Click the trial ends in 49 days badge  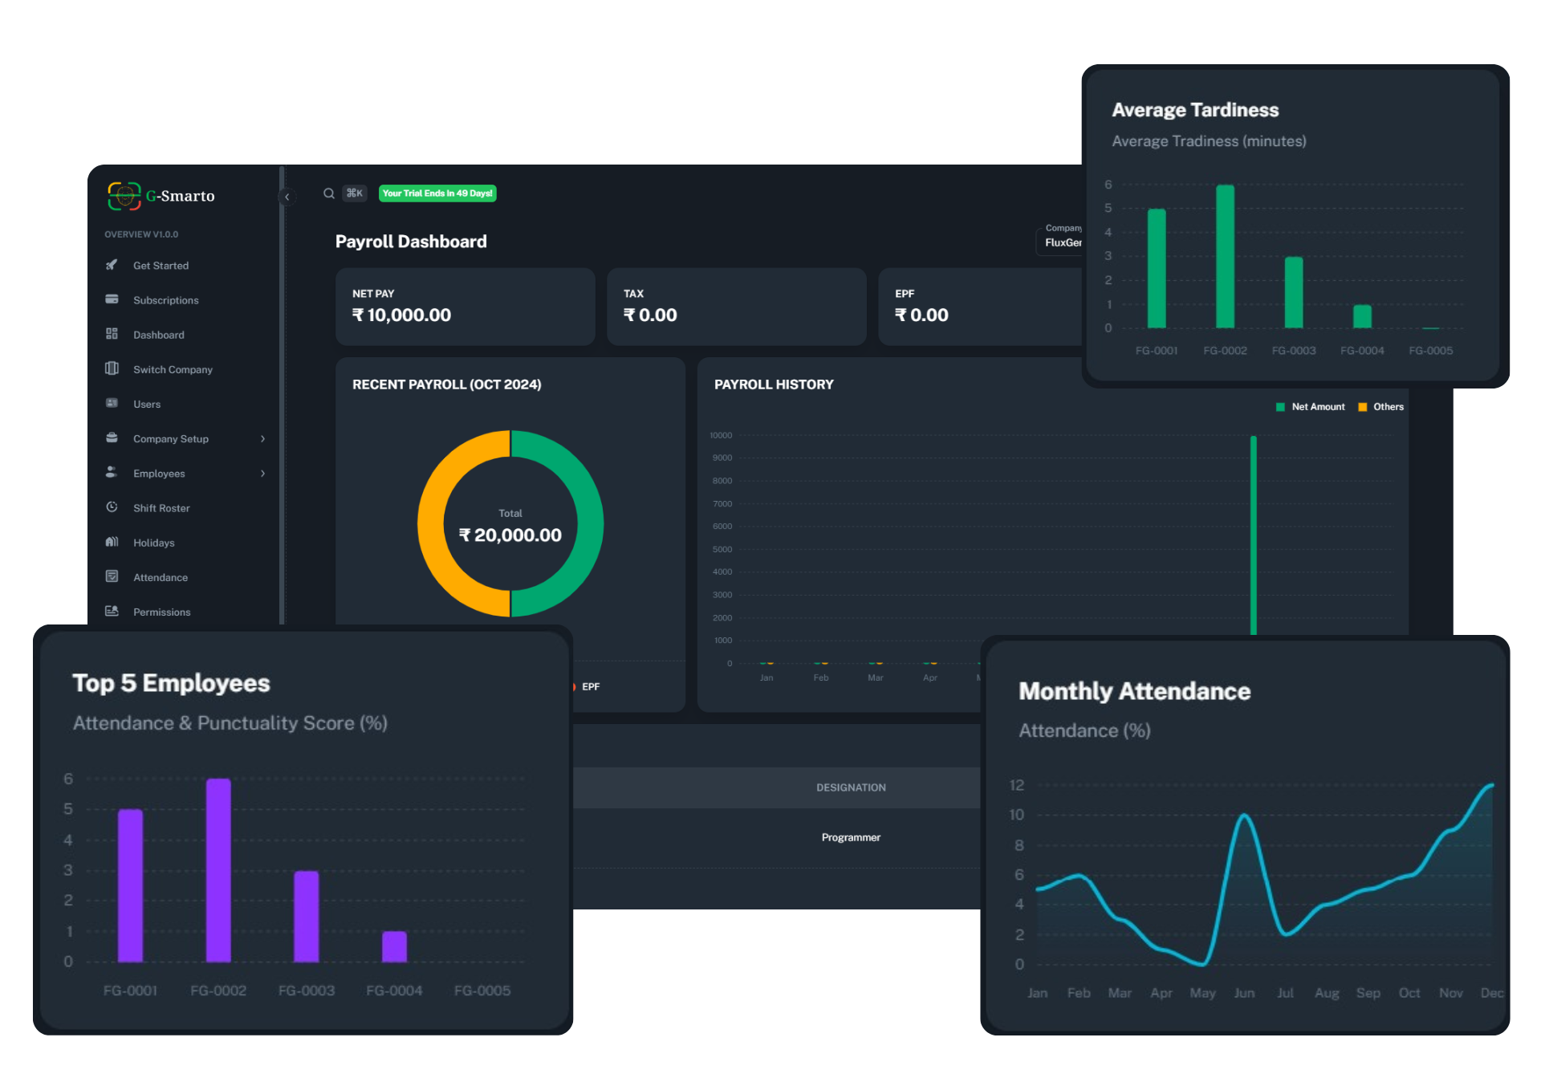click(437, 193)
